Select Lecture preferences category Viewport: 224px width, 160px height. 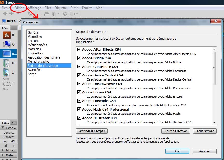[x=33, y=41]
